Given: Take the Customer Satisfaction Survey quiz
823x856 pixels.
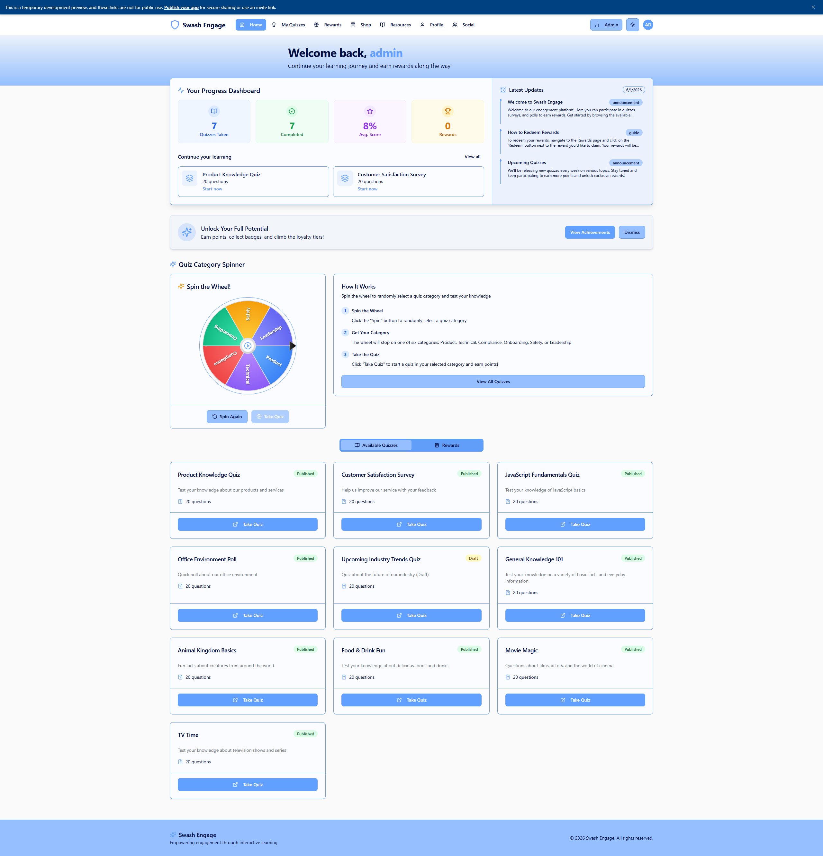Looking at the screenshot, I should pyautogui.click(x=411, y=525).
